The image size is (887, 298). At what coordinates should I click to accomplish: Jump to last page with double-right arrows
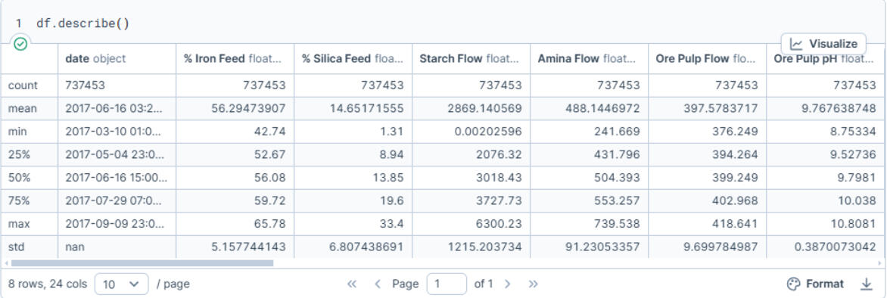(533, 284)
